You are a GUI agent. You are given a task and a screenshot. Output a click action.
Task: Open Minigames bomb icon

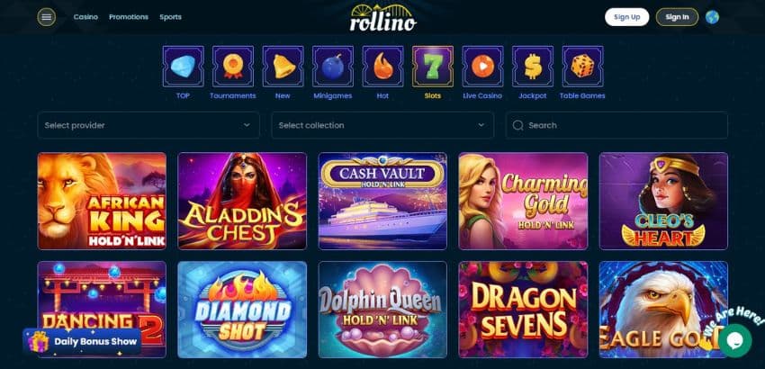click(333, 67)
